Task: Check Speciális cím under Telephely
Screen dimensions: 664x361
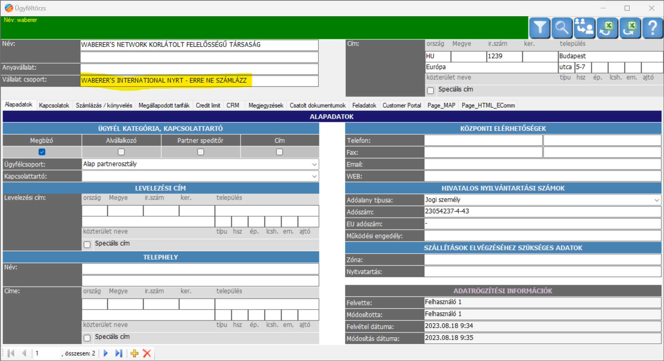Action: coord(87,338)
